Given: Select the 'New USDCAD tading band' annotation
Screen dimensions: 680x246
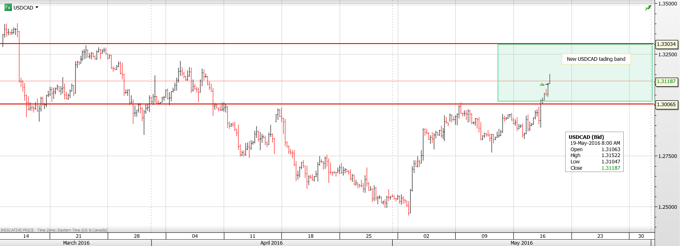Looking at the screenshot, I should pos(596,59).
